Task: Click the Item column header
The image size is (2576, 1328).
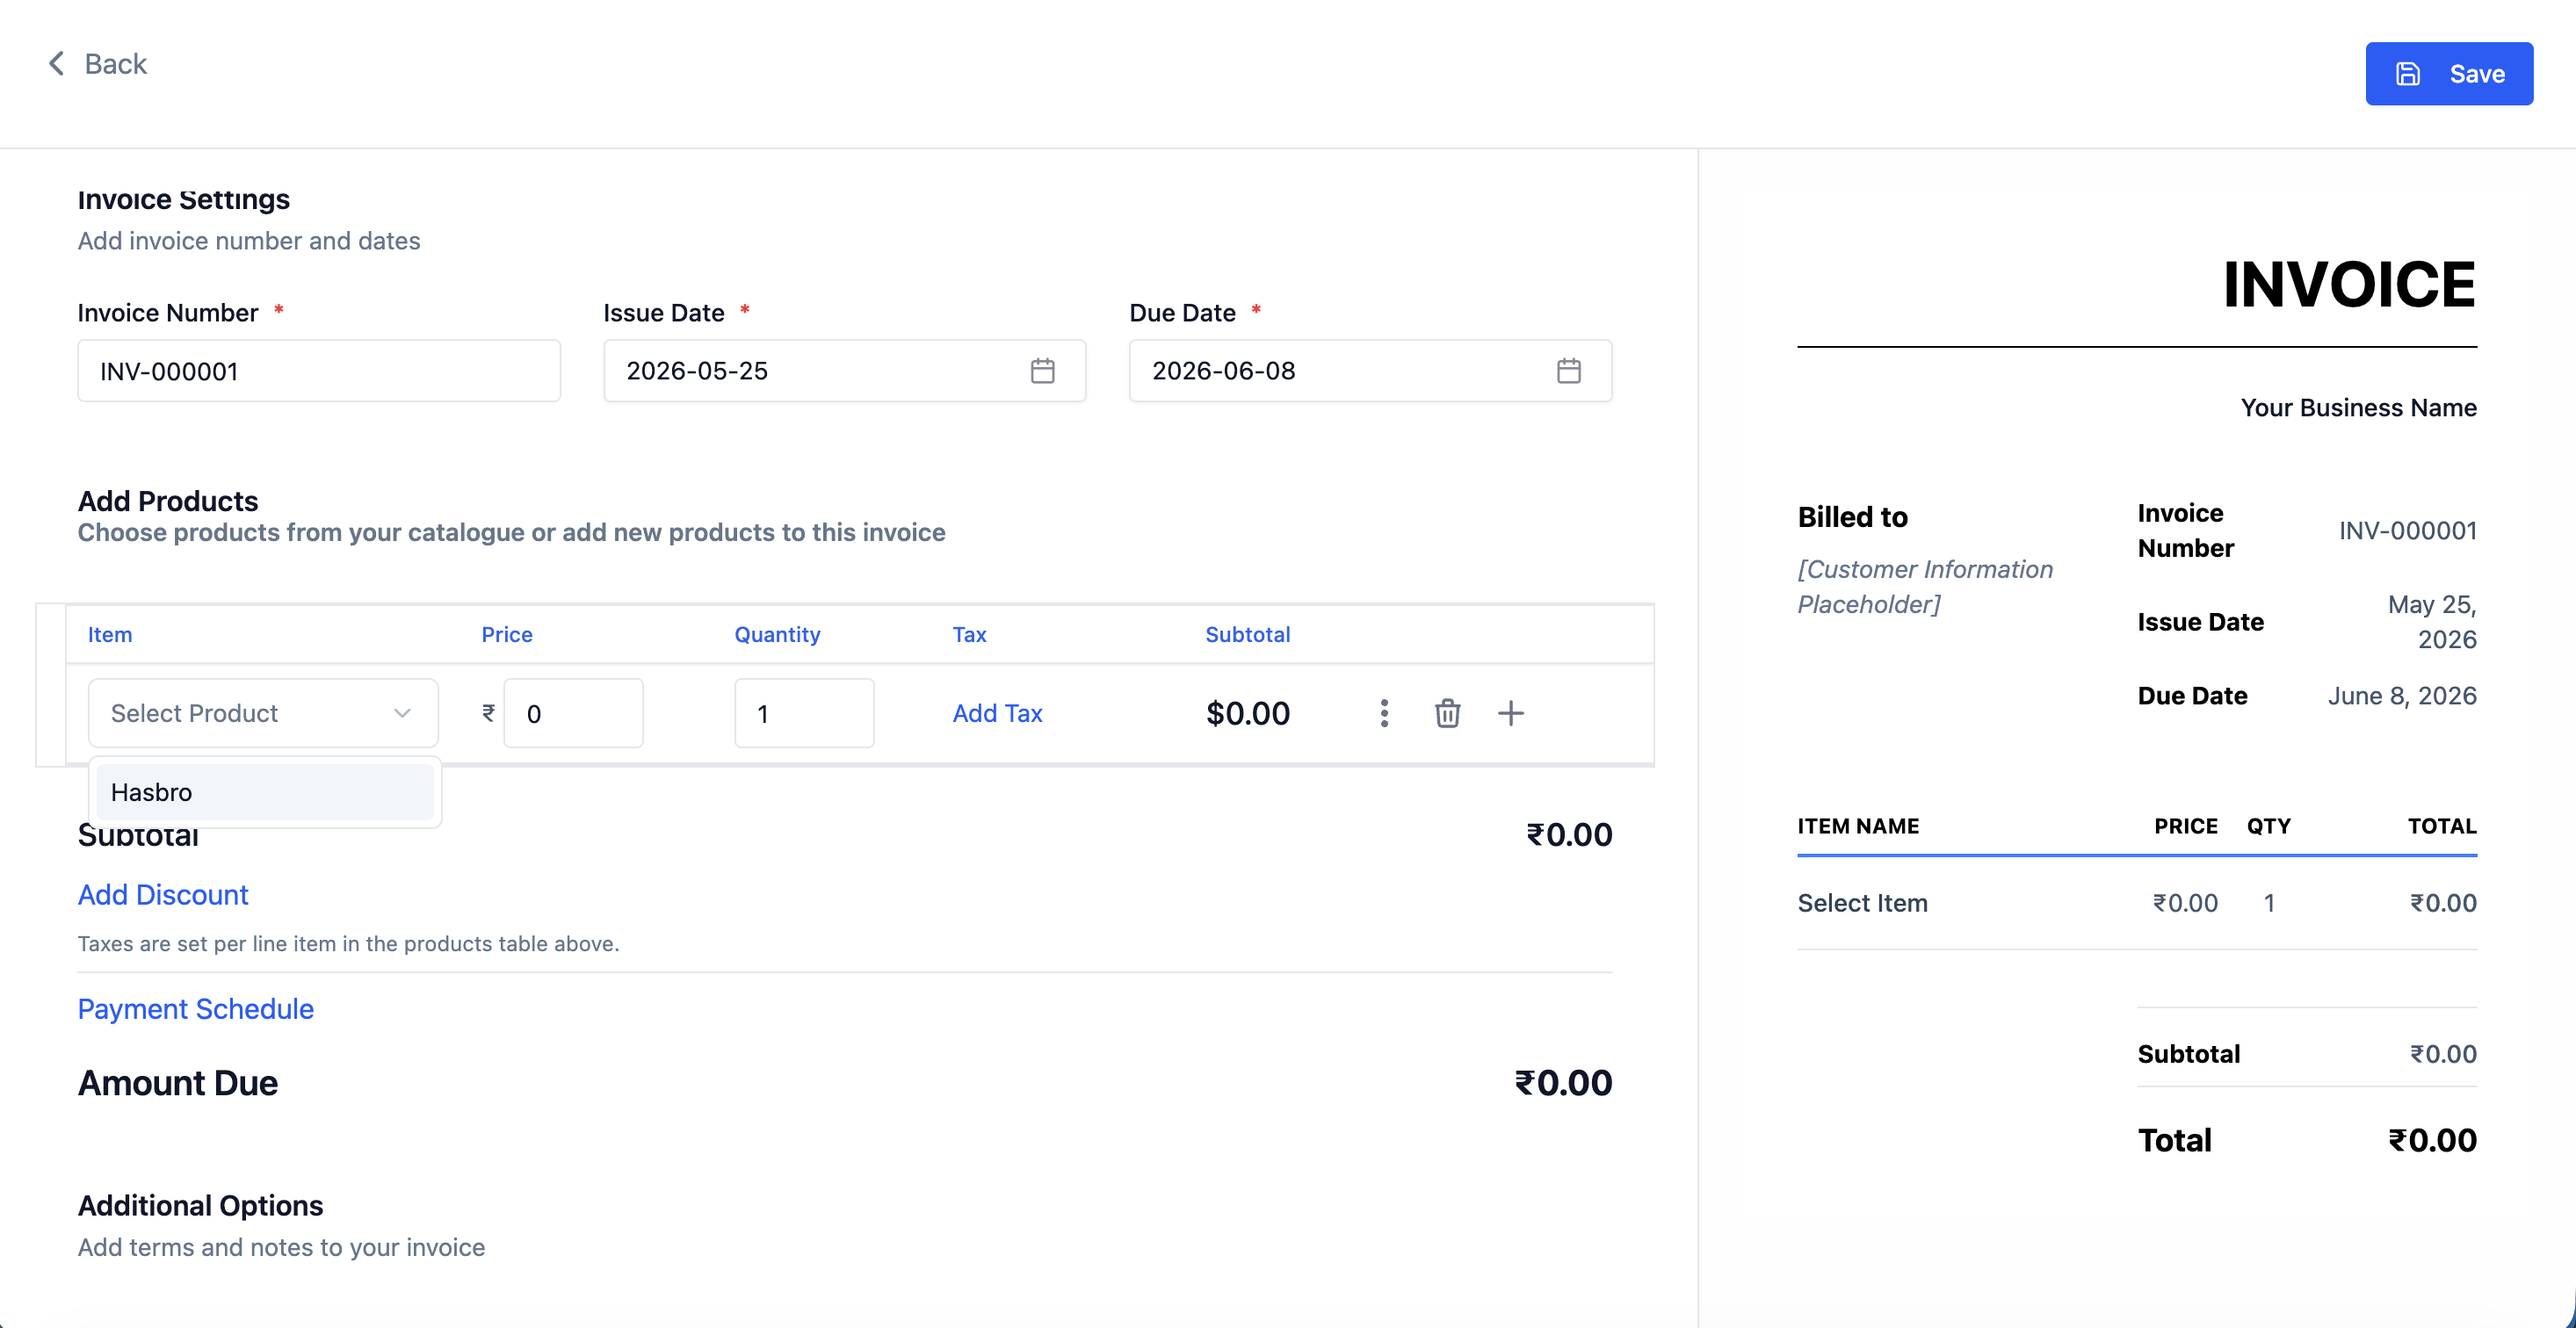Action: 110,634
